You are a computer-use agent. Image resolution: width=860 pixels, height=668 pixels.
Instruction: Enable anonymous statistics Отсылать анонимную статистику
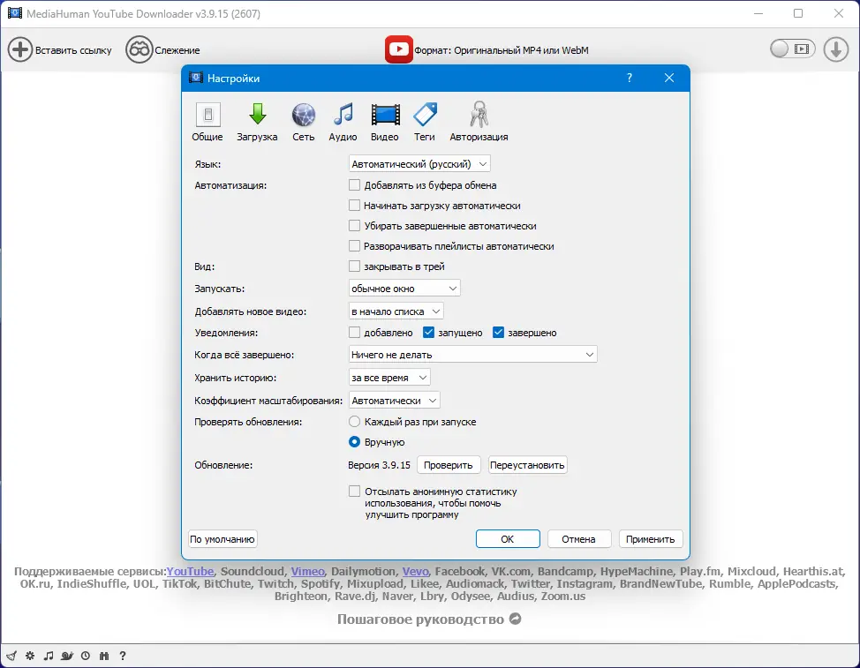point(355,491)
